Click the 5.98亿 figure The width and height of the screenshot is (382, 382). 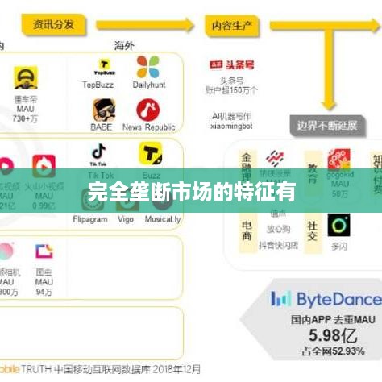coord(333,335)
